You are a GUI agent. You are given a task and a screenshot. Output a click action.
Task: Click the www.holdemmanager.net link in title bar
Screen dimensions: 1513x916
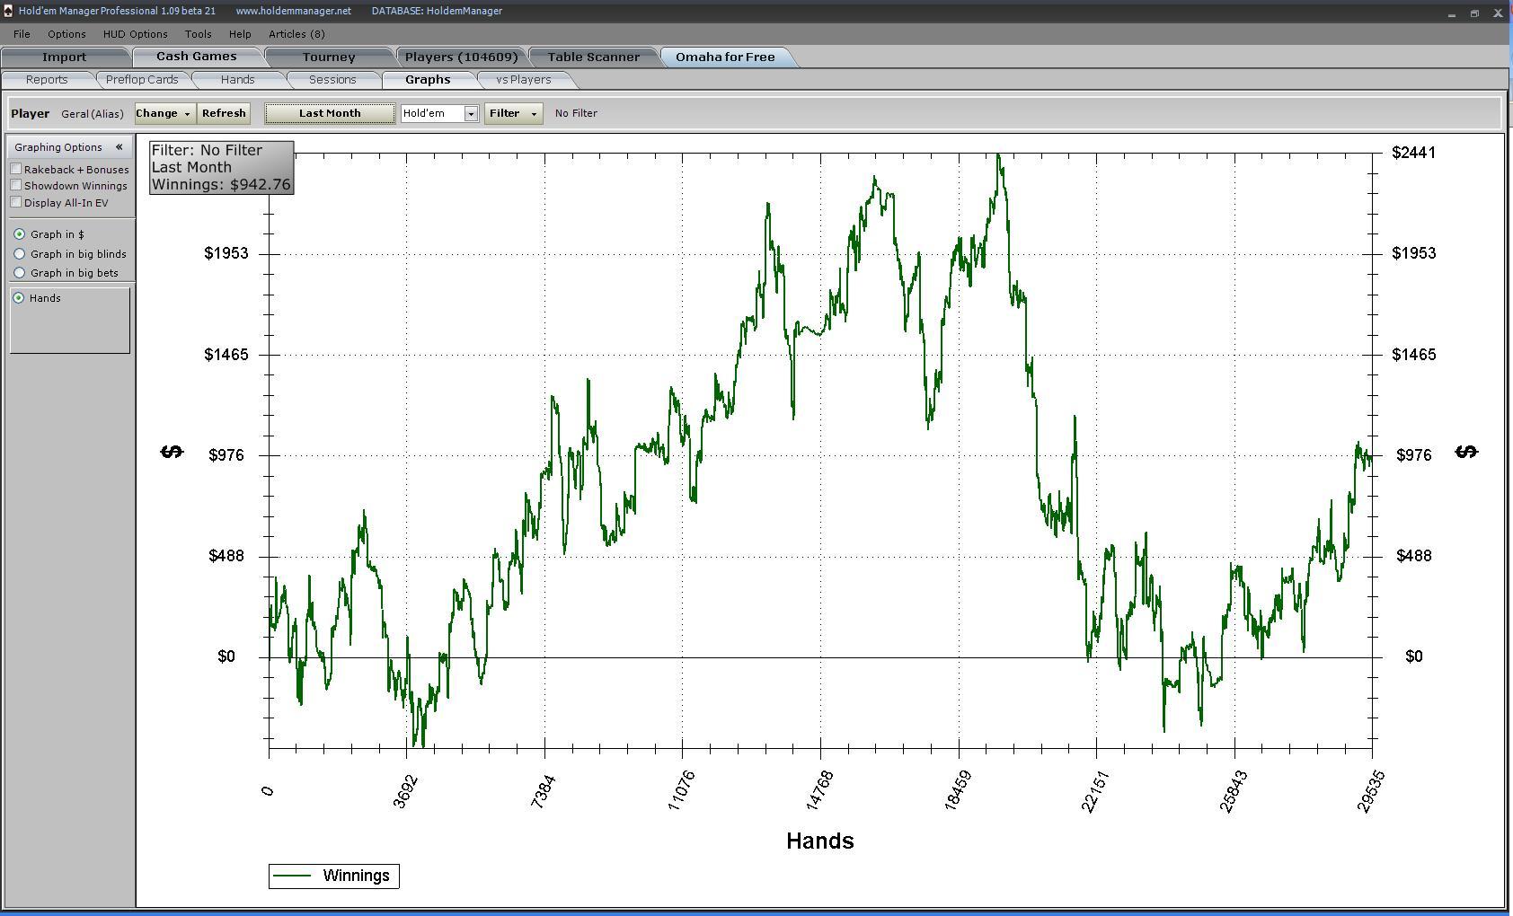[x=294, y=11]
